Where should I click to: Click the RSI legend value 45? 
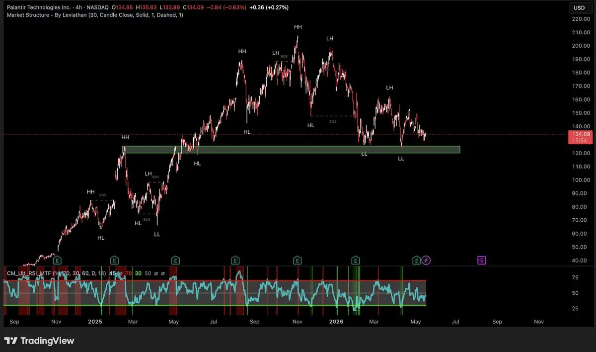(113, 273)
